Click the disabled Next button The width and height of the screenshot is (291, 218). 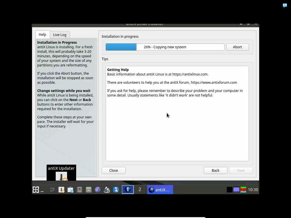tap(241, 170)
